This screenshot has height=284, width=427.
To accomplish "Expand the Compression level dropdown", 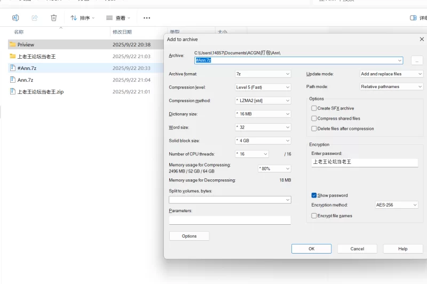I will pos(263,87).
